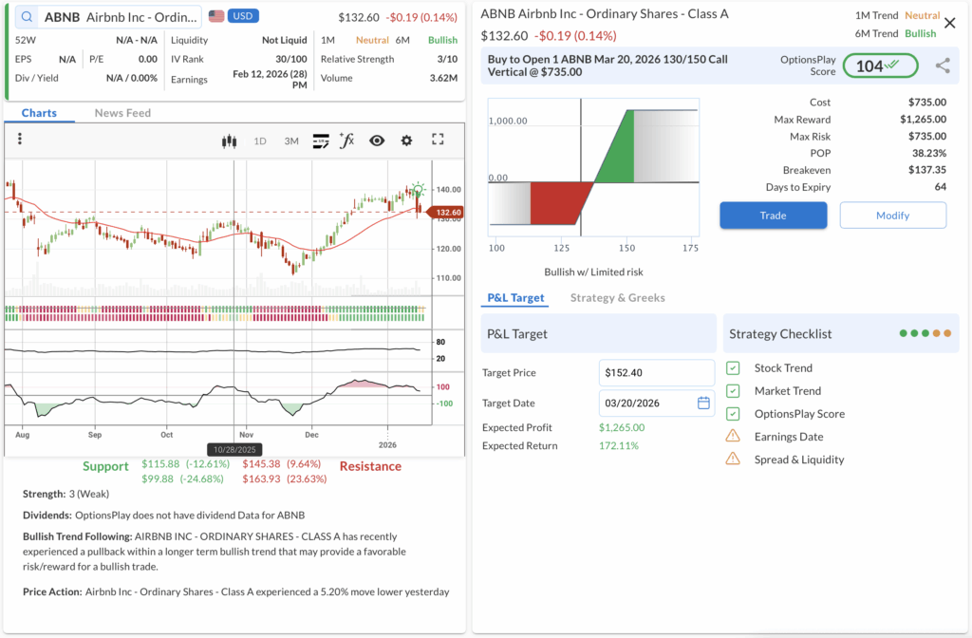Expand chart to fullscreen
This screenshot has height=638, width=972.
438,140
